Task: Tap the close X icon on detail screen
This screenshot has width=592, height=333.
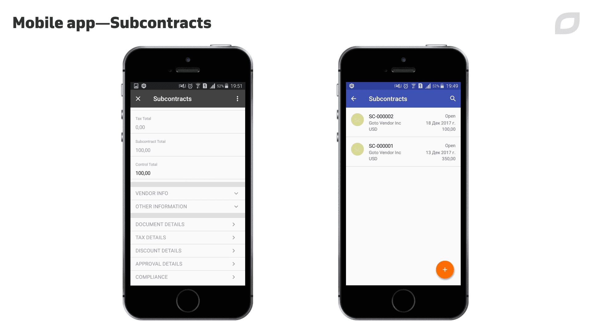Action: pyautogui.click(x=138, y=98)
